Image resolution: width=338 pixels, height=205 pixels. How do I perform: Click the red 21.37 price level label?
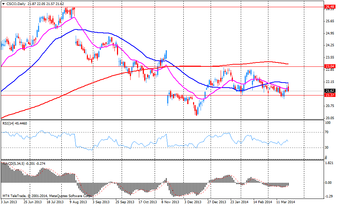pyautogui.click(x=330, y=95)
